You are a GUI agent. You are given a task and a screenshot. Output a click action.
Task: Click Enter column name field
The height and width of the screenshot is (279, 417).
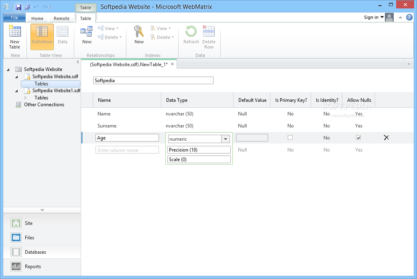click(x=127, y=150)
